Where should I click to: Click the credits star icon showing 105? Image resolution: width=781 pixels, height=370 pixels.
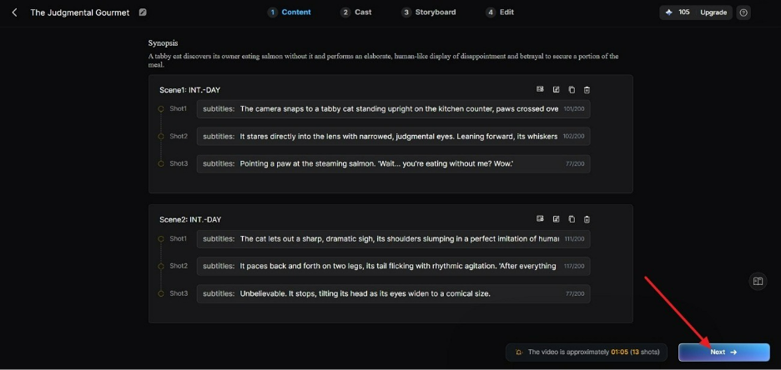(x=669, y=12)
